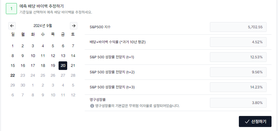The image size is (278, 131).
Task: Pick September 13 on the calendar
Action: click(x=63, y=56)
